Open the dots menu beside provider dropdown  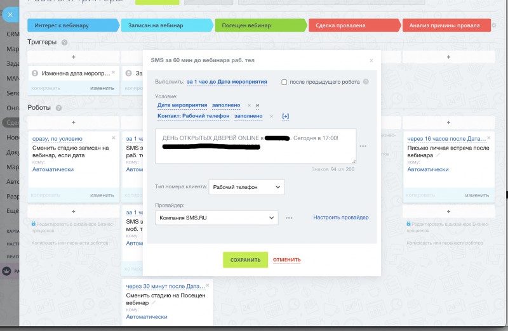tap(289, 217)
